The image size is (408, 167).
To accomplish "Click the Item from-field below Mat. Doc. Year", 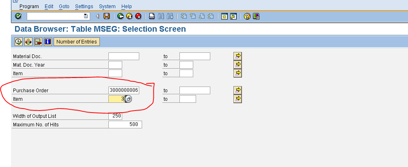I will click(x=115, y=74).
